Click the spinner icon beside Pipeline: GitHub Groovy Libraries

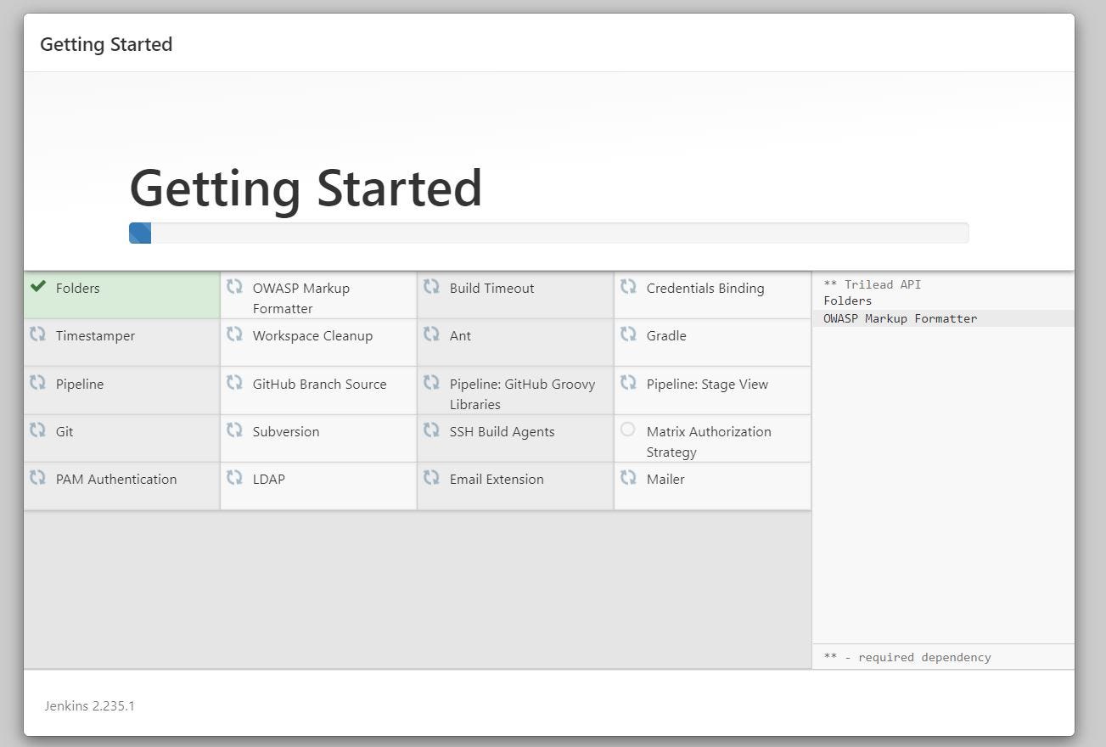[431, 383]
